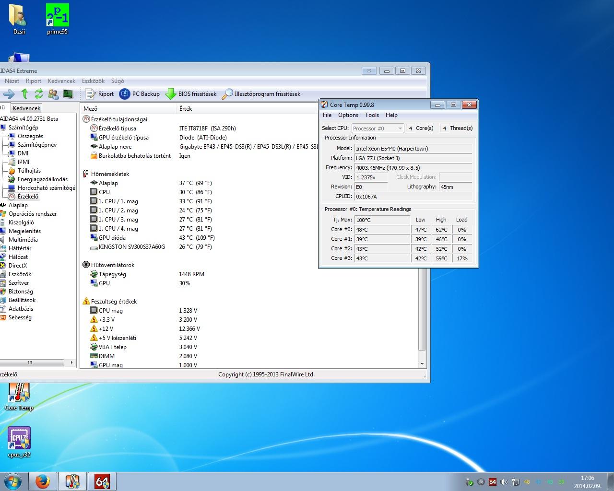Viewport: 614px width, 491px height.
Task: Click the green Refresh arrows in AIDA64 toolbar
Action: (x=39, y=94)
